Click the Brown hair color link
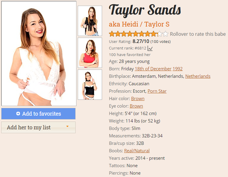228x177 pixels. point(138,99)
